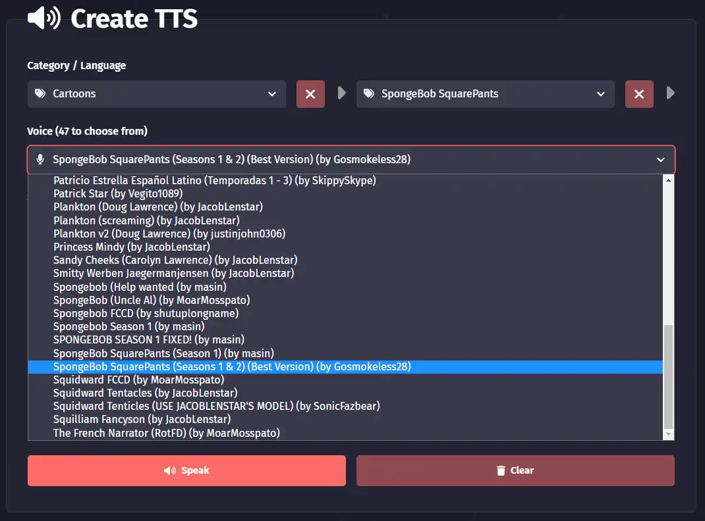Choose The French Narrator (RotFD) voice
Viewport: 705px width, 521px height.
tap(345, 433)
